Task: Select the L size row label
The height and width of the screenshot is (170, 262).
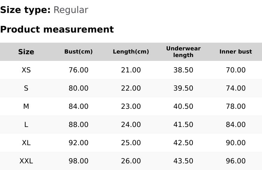Action: click(x=26, y=125)
